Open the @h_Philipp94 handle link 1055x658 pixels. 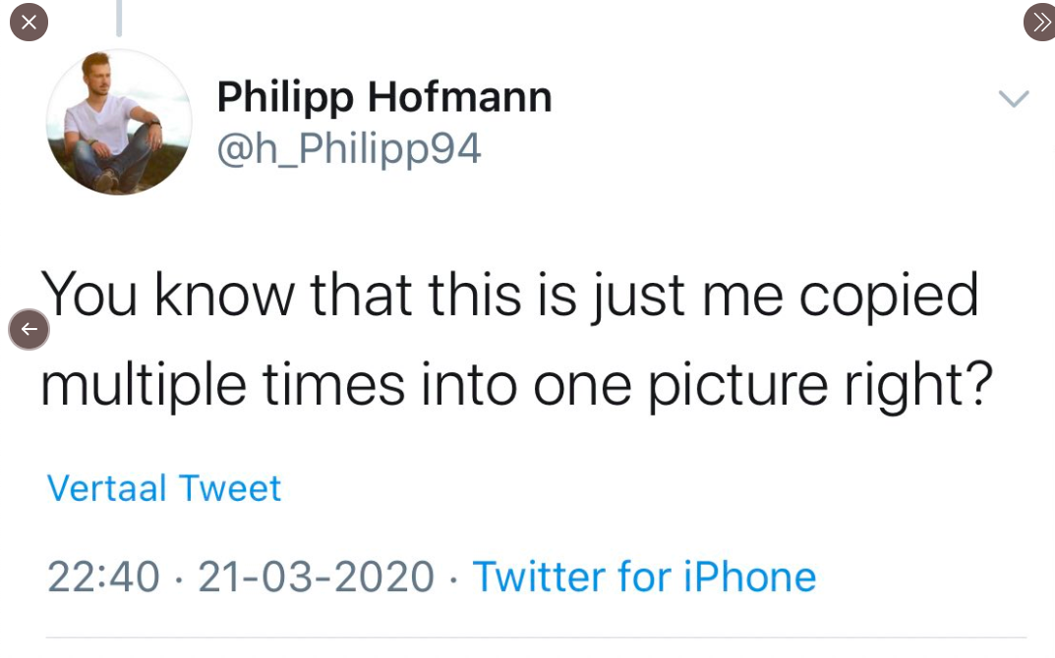[349, 148]
